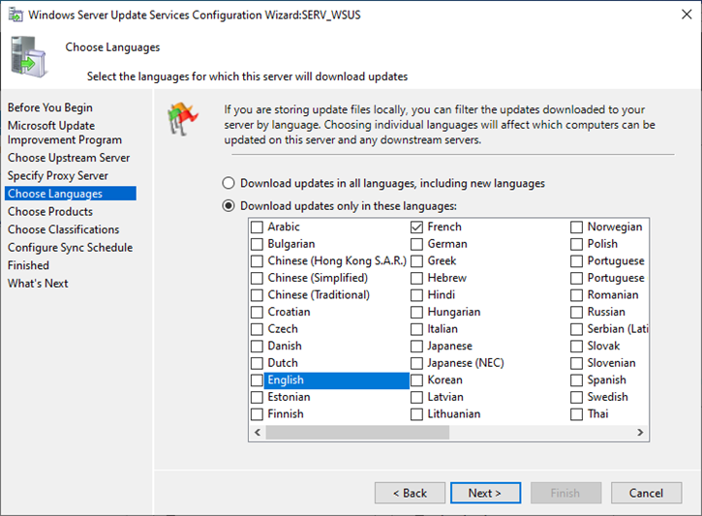Enable the Thai language checkbox
This screenshot has width=702, height=516.
click(577, 414)
